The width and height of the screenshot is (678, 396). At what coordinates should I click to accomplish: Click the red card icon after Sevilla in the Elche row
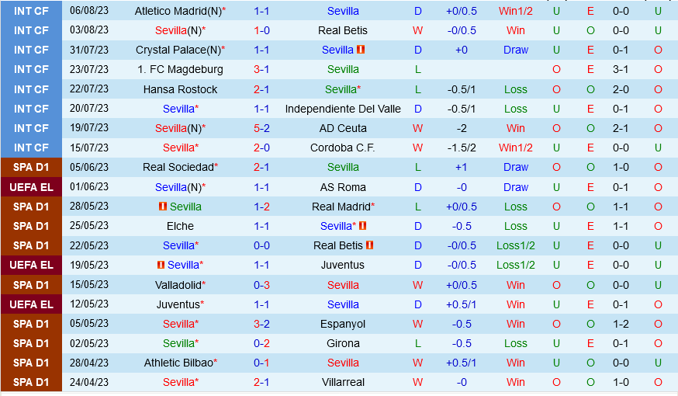pyautogui.click(x=362, y=226)
